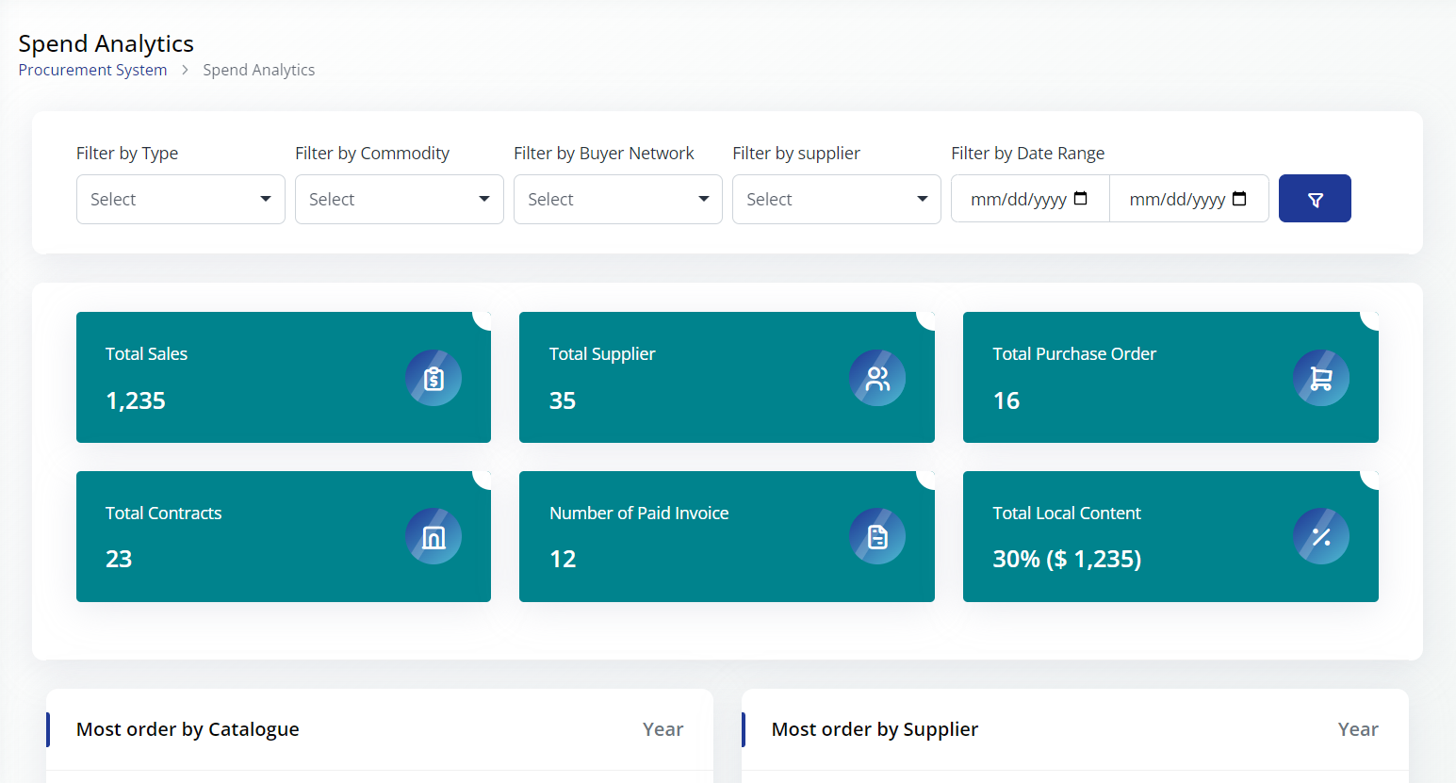This screenshot has width=1456, height=783.
Task: Expand the Filter by supplier dropdown
Action: 836,199
